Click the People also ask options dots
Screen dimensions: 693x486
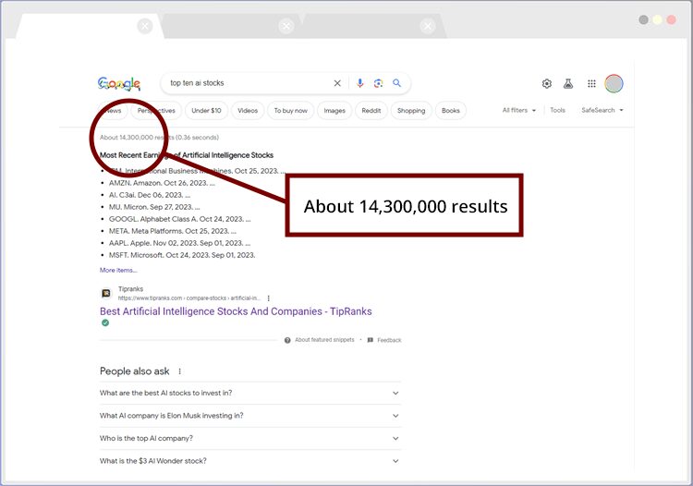[180, 371]
